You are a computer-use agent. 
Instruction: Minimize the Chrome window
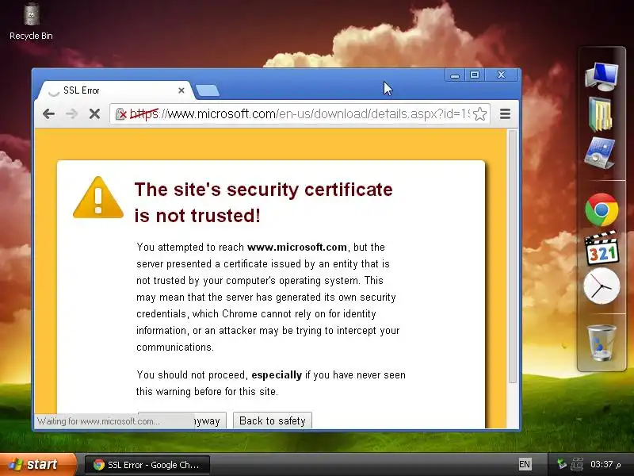click(455, 75)
